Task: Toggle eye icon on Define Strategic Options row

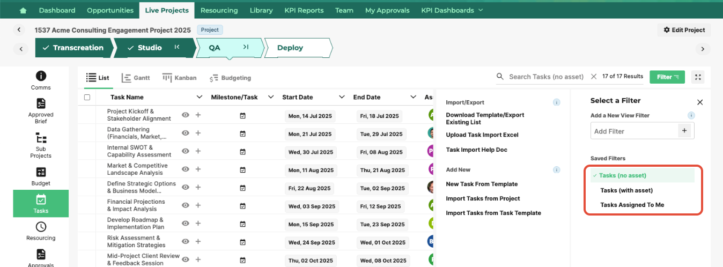Action: 186,188
